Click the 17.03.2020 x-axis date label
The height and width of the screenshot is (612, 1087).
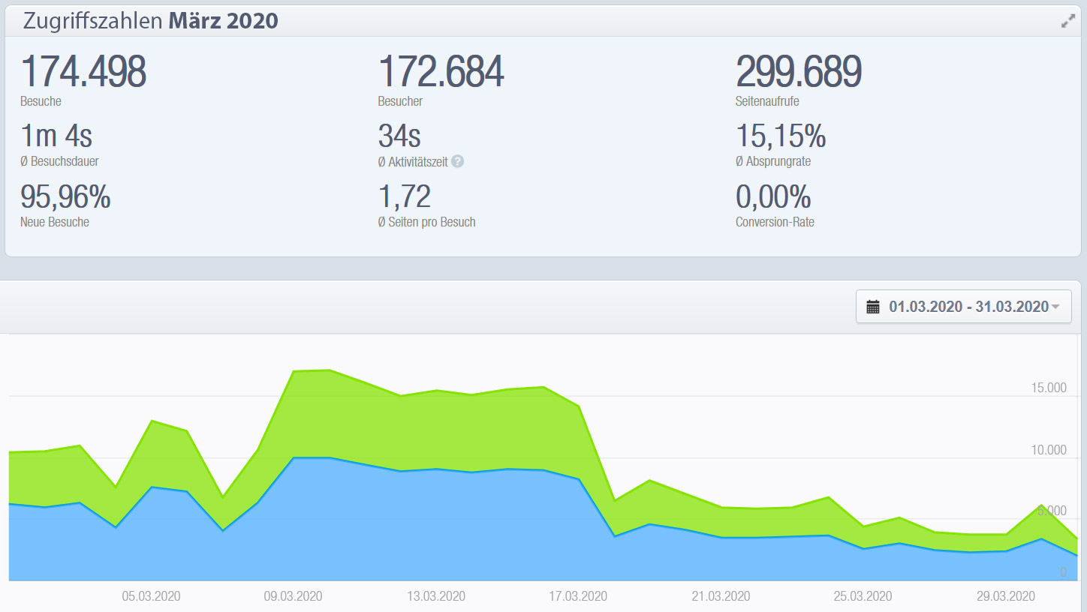point(578,596)
